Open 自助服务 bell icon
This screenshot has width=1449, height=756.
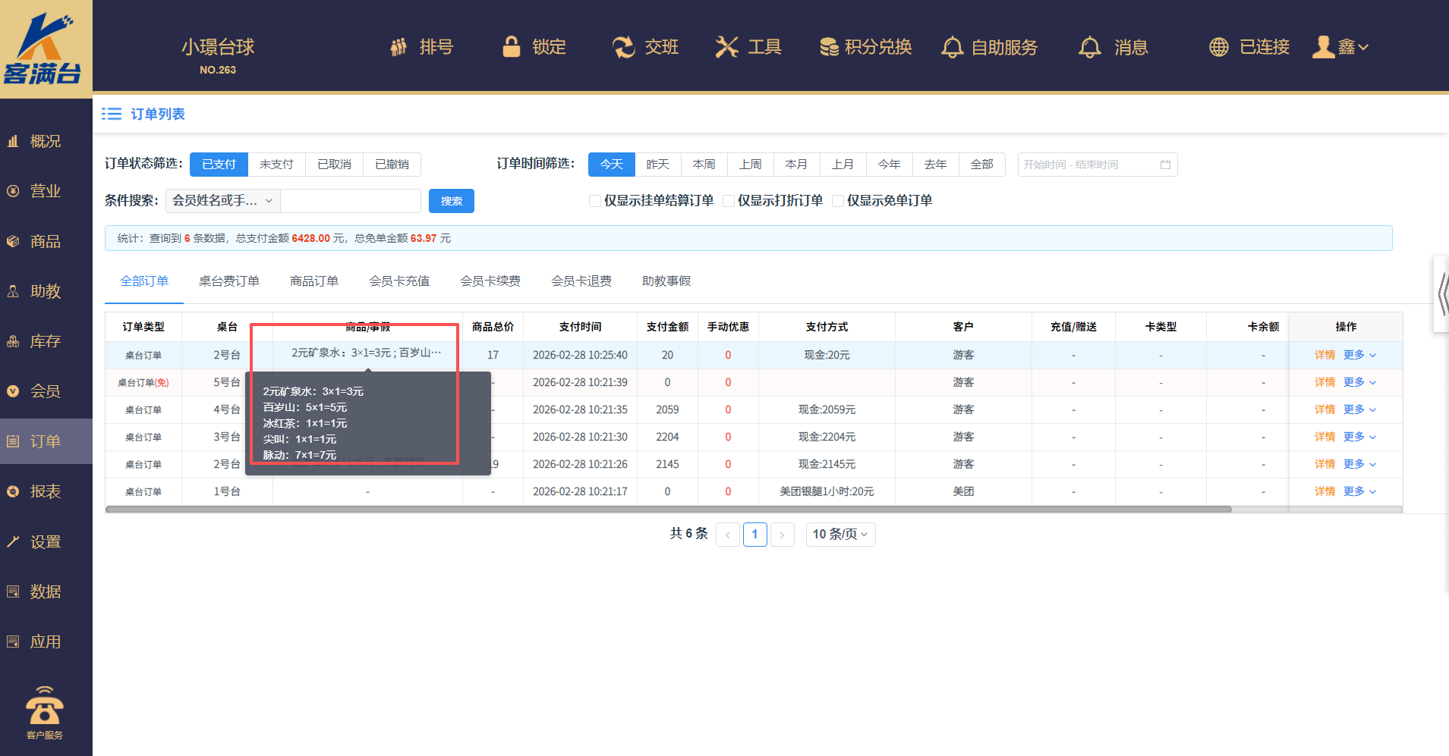click(x=952, y=47)
